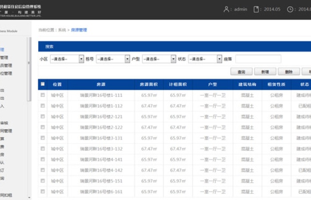Click the sidebar collapse grip handle

pyautogui.click(x=29, y=63)
